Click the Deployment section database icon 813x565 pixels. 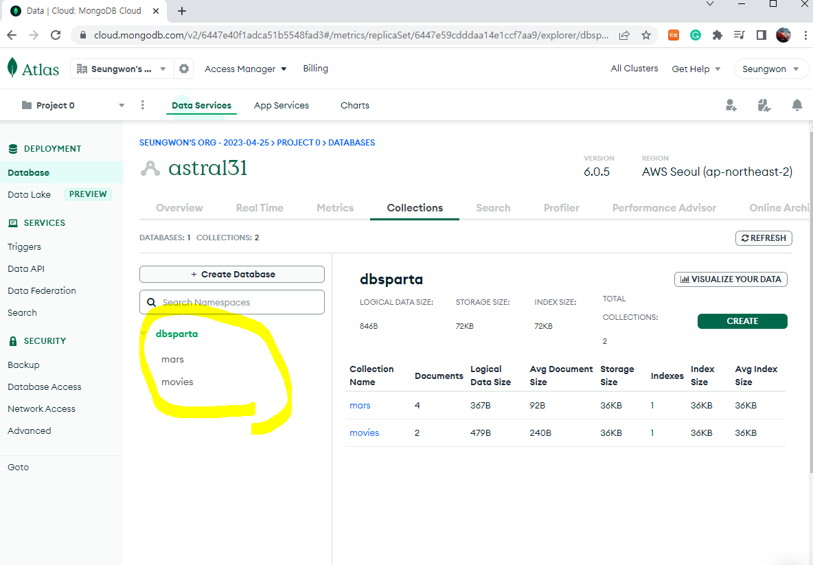point(13,149)
